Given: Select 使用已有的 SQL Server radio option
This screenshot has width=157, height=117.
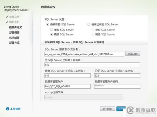Looking at the screenshot, I should click(89, 24).
